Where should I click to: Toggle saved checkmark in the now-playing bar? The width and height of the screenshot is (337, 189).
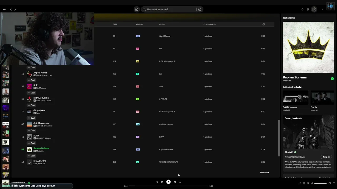click(x=29, y=183)
